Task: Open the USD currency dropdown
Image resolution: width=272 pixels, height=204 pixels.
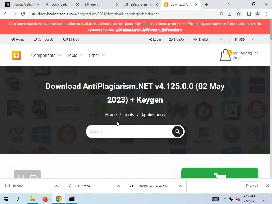Action: tap(244, 40)
